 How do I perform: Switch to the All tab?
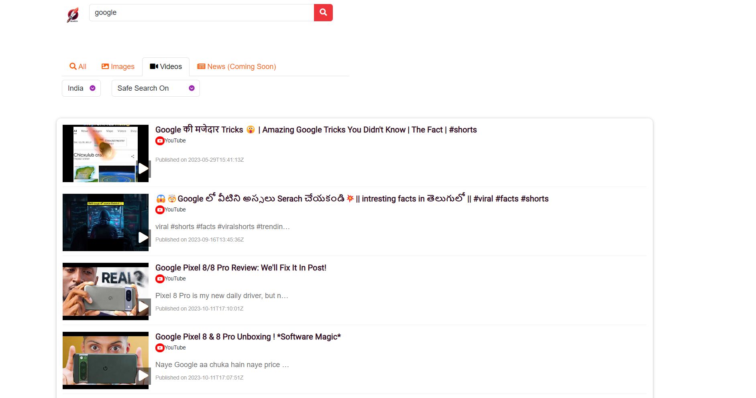pyautogui.click(x=78, y=67)
